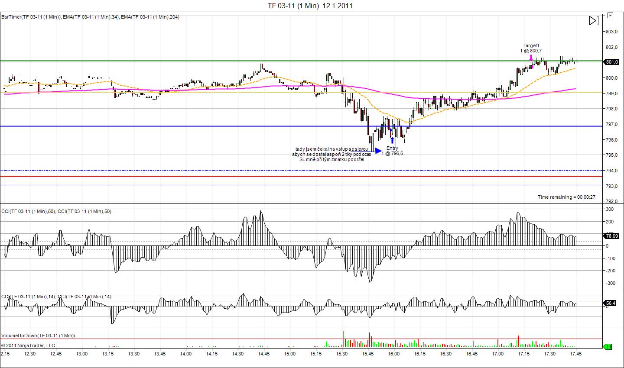
Task: Click the 200 label on CCI axis
Action: [609, 222]
